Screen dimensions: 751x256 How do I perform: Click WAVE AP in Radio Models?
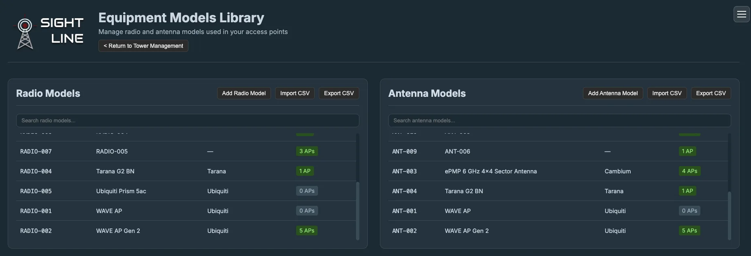109,211
